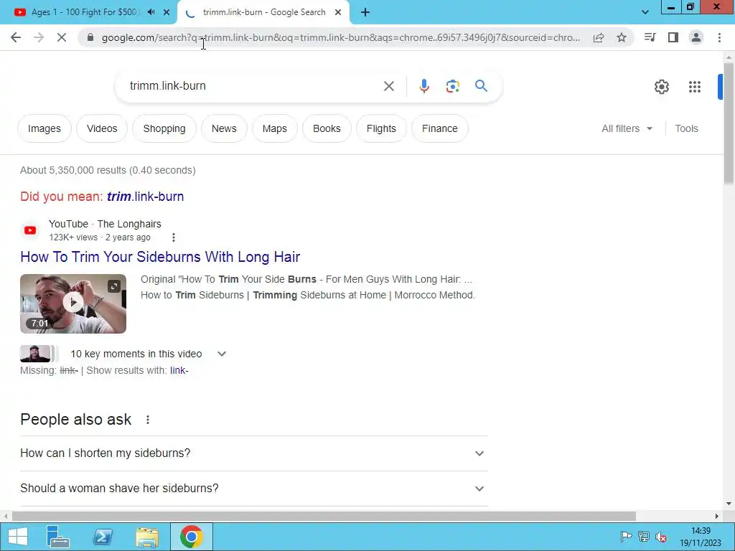Close the Google Search tab

338,12
